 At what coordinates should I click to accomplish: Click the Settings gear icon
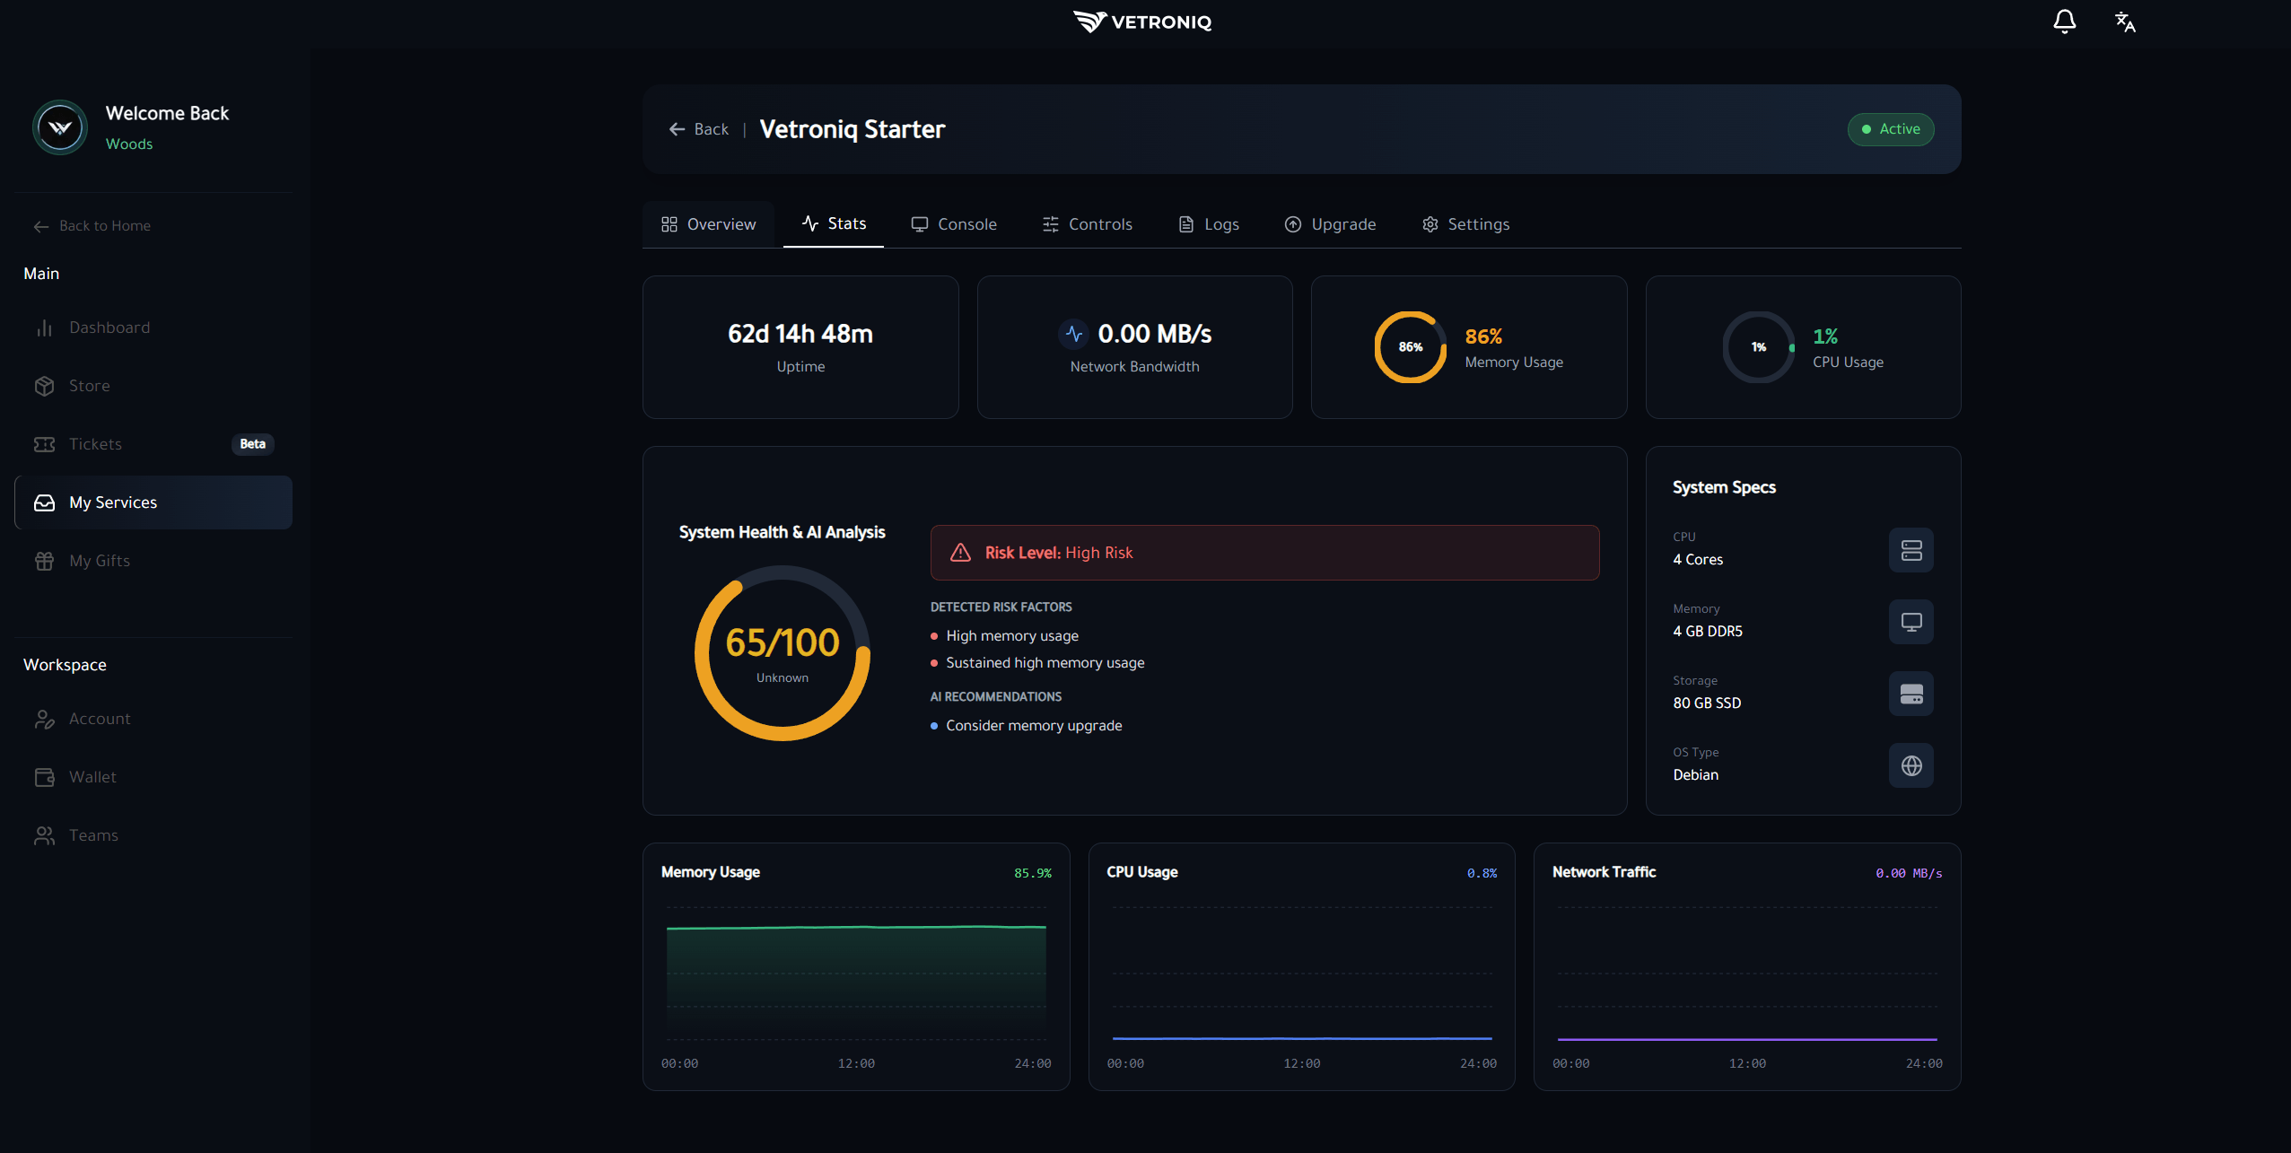pyautogui.click(x=1430, y=224)
